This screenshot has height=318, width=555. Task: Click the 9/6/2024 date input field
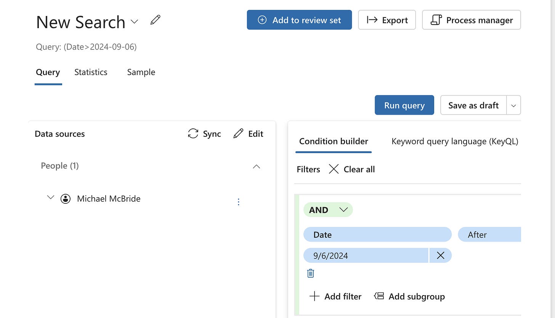(x=365, y=256)
